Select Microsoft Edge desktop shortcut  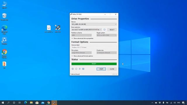tap(4, 30)
